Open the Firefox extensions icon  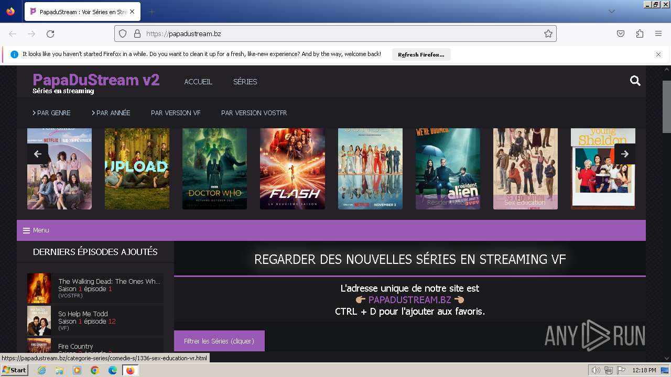[640, 34]
